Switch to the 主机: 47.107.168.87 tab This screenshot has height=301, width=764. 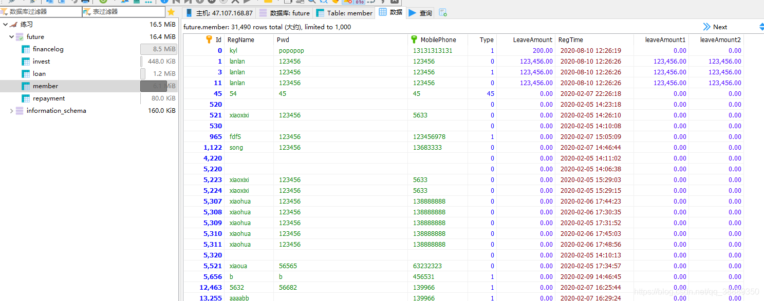[x=219, y=13]
